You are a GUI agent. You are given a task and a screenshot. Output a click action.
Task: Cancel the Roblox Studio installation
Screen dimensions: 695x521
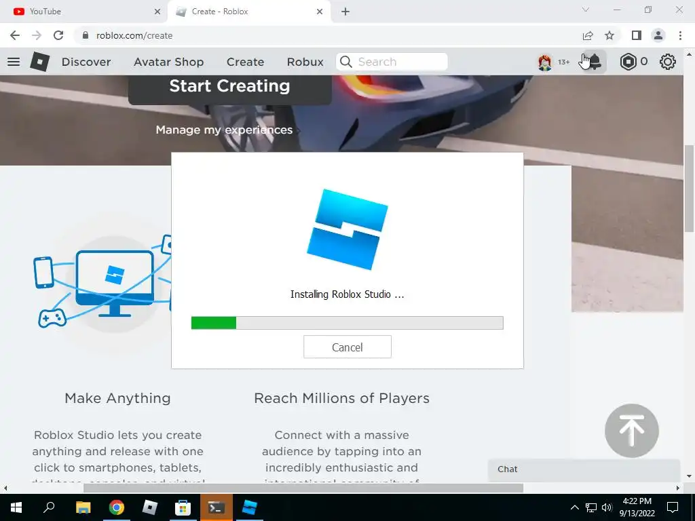click(x=347, y=347)
